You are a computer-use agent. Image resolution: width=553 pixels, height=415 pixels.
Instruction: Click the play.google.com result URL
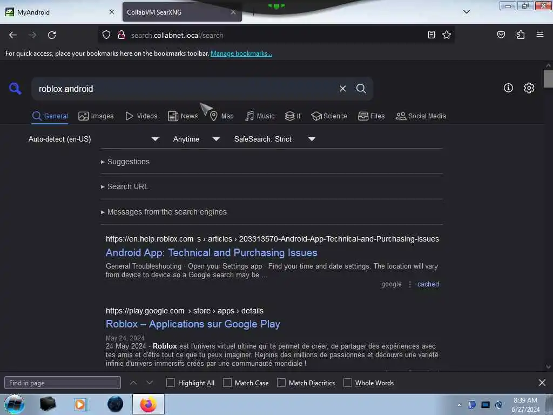[185, 311]
